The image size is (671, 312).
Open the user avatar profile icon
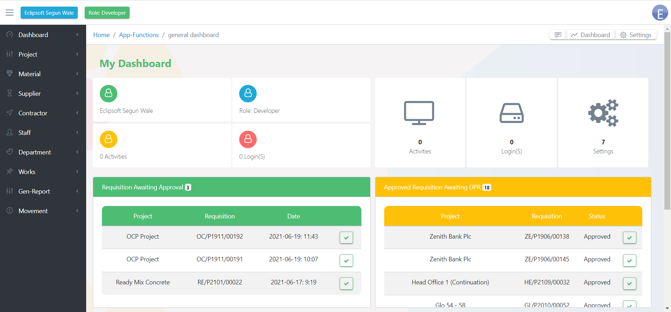pos(660,13)
